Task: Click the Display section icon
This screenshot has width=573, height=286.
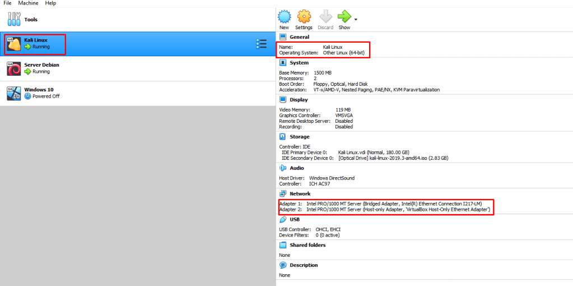Action: [283, 99]
